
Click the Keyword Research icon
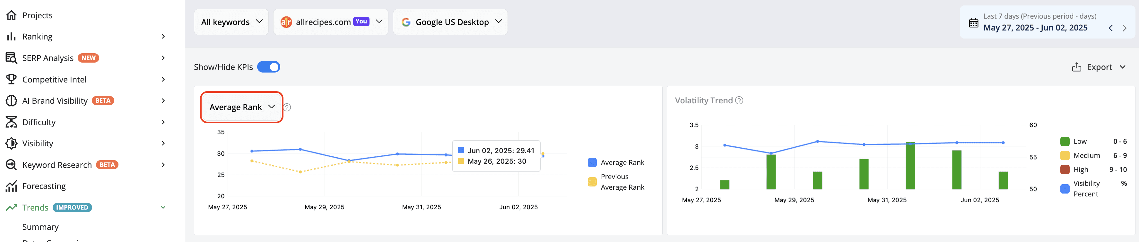pyautogui.click(x=11, y=165)
